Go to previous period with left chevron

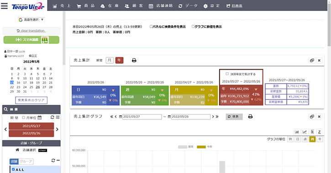point(5,129)
